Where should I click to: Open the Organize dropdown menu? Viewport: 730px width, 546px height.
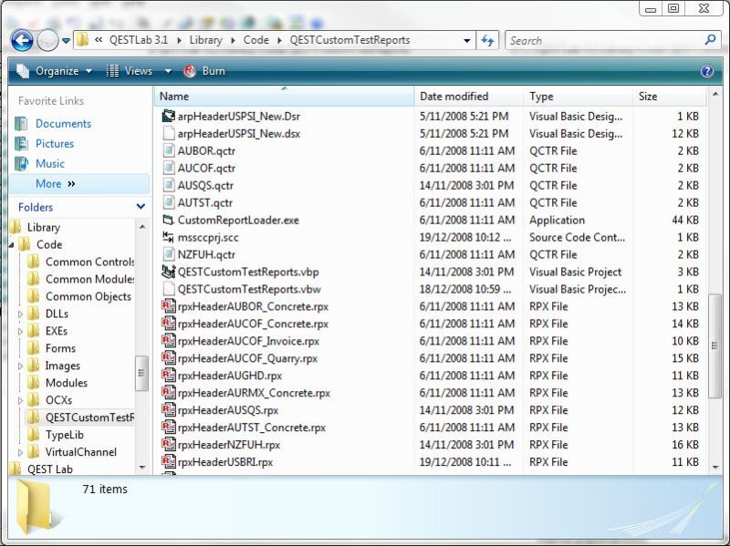[53, 70]
